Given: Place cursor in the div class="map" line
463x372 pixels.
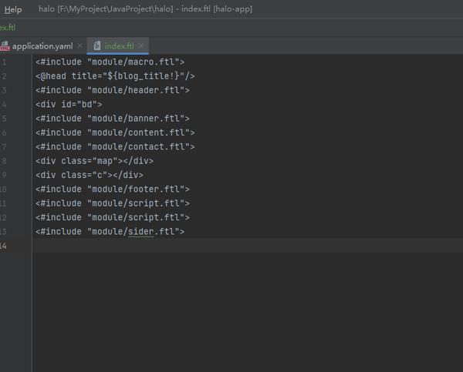Looking at the screenshot, I should pos(94,161).
